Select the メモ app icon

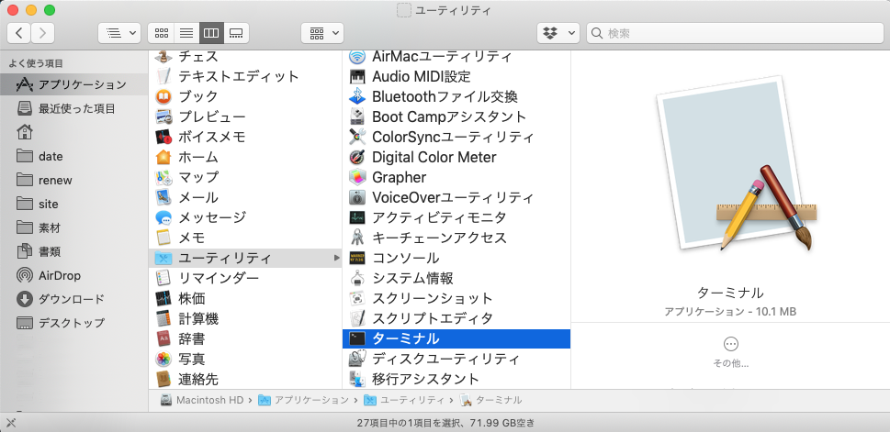tap(163, 238)
